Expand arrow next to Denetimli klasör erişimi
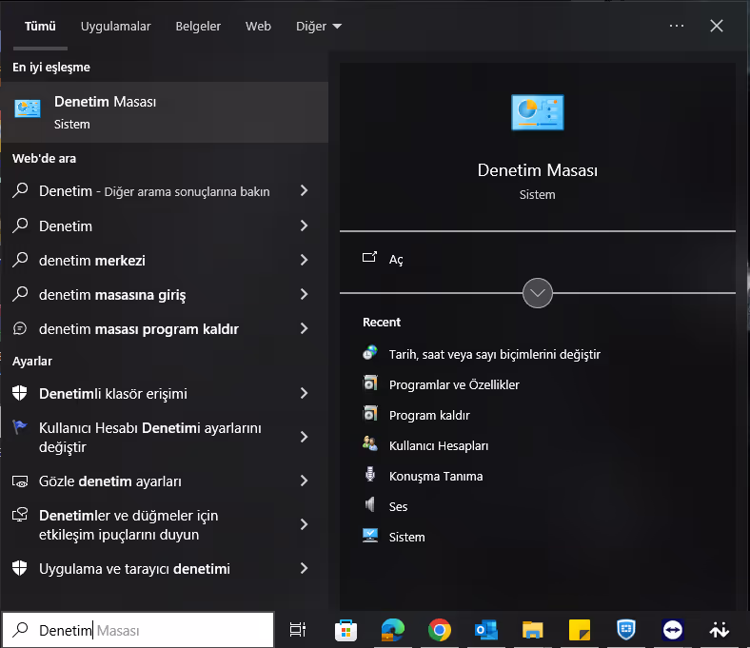 click(304, 393)
